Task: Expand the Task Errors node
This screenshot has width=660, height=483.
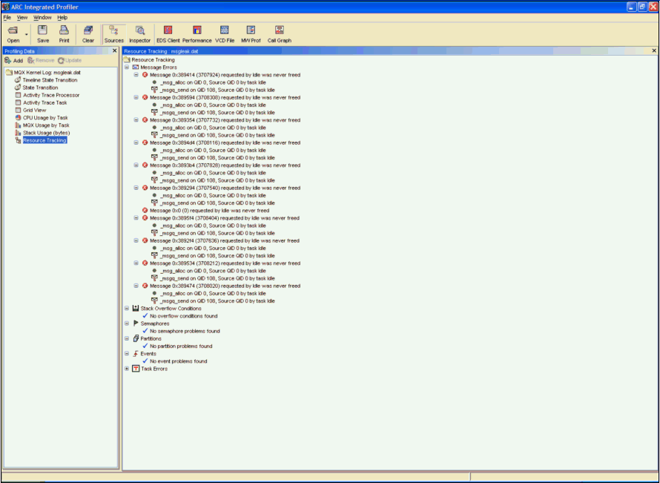Action: point(127,369)
